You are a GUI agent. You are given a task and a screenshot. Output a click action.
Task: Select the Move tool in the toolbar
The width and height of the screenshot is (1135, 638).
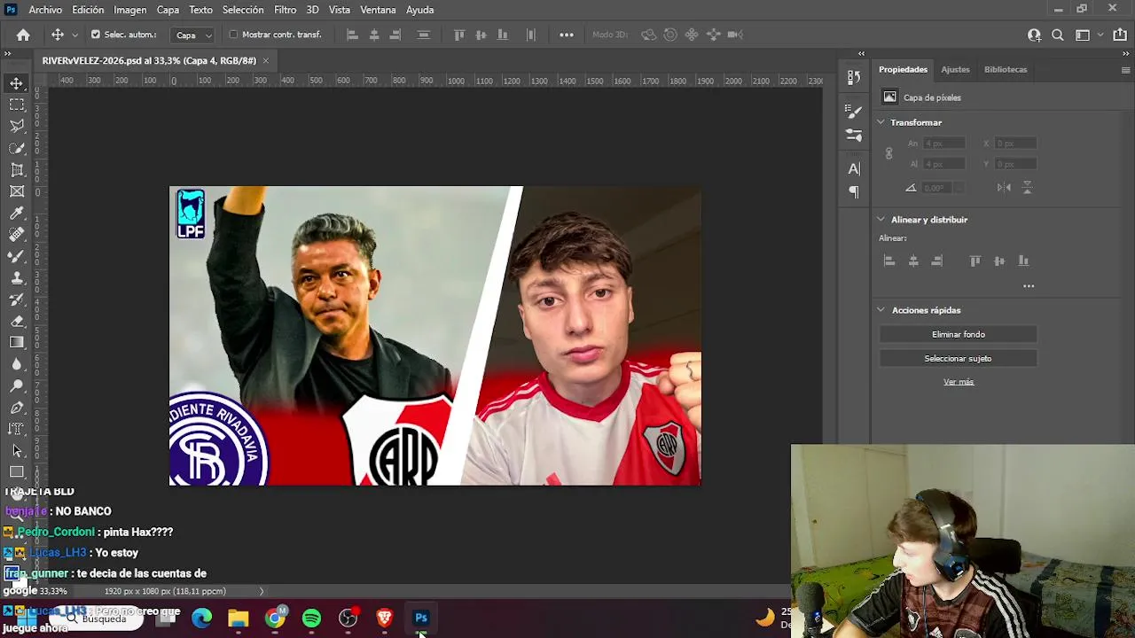[17, 83]
